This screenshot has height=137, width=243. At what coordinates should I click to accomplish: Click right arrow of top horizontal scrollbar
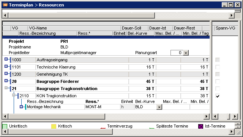tap(232, 16)
